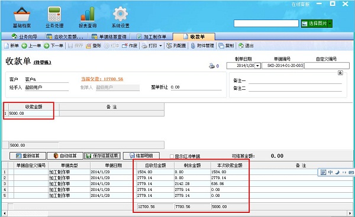This screenshot has height=217, width=355.
Task: Open print options dropdown arrow
Action: tap(160, 46)
